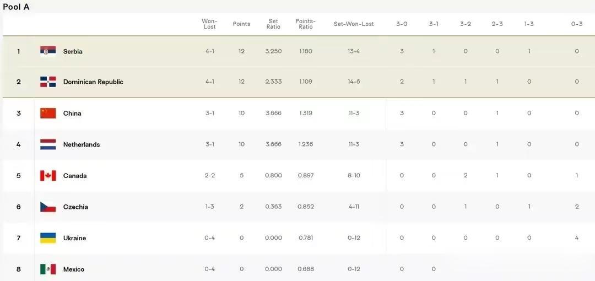Click the China flag icon

[x=48, y=113]
